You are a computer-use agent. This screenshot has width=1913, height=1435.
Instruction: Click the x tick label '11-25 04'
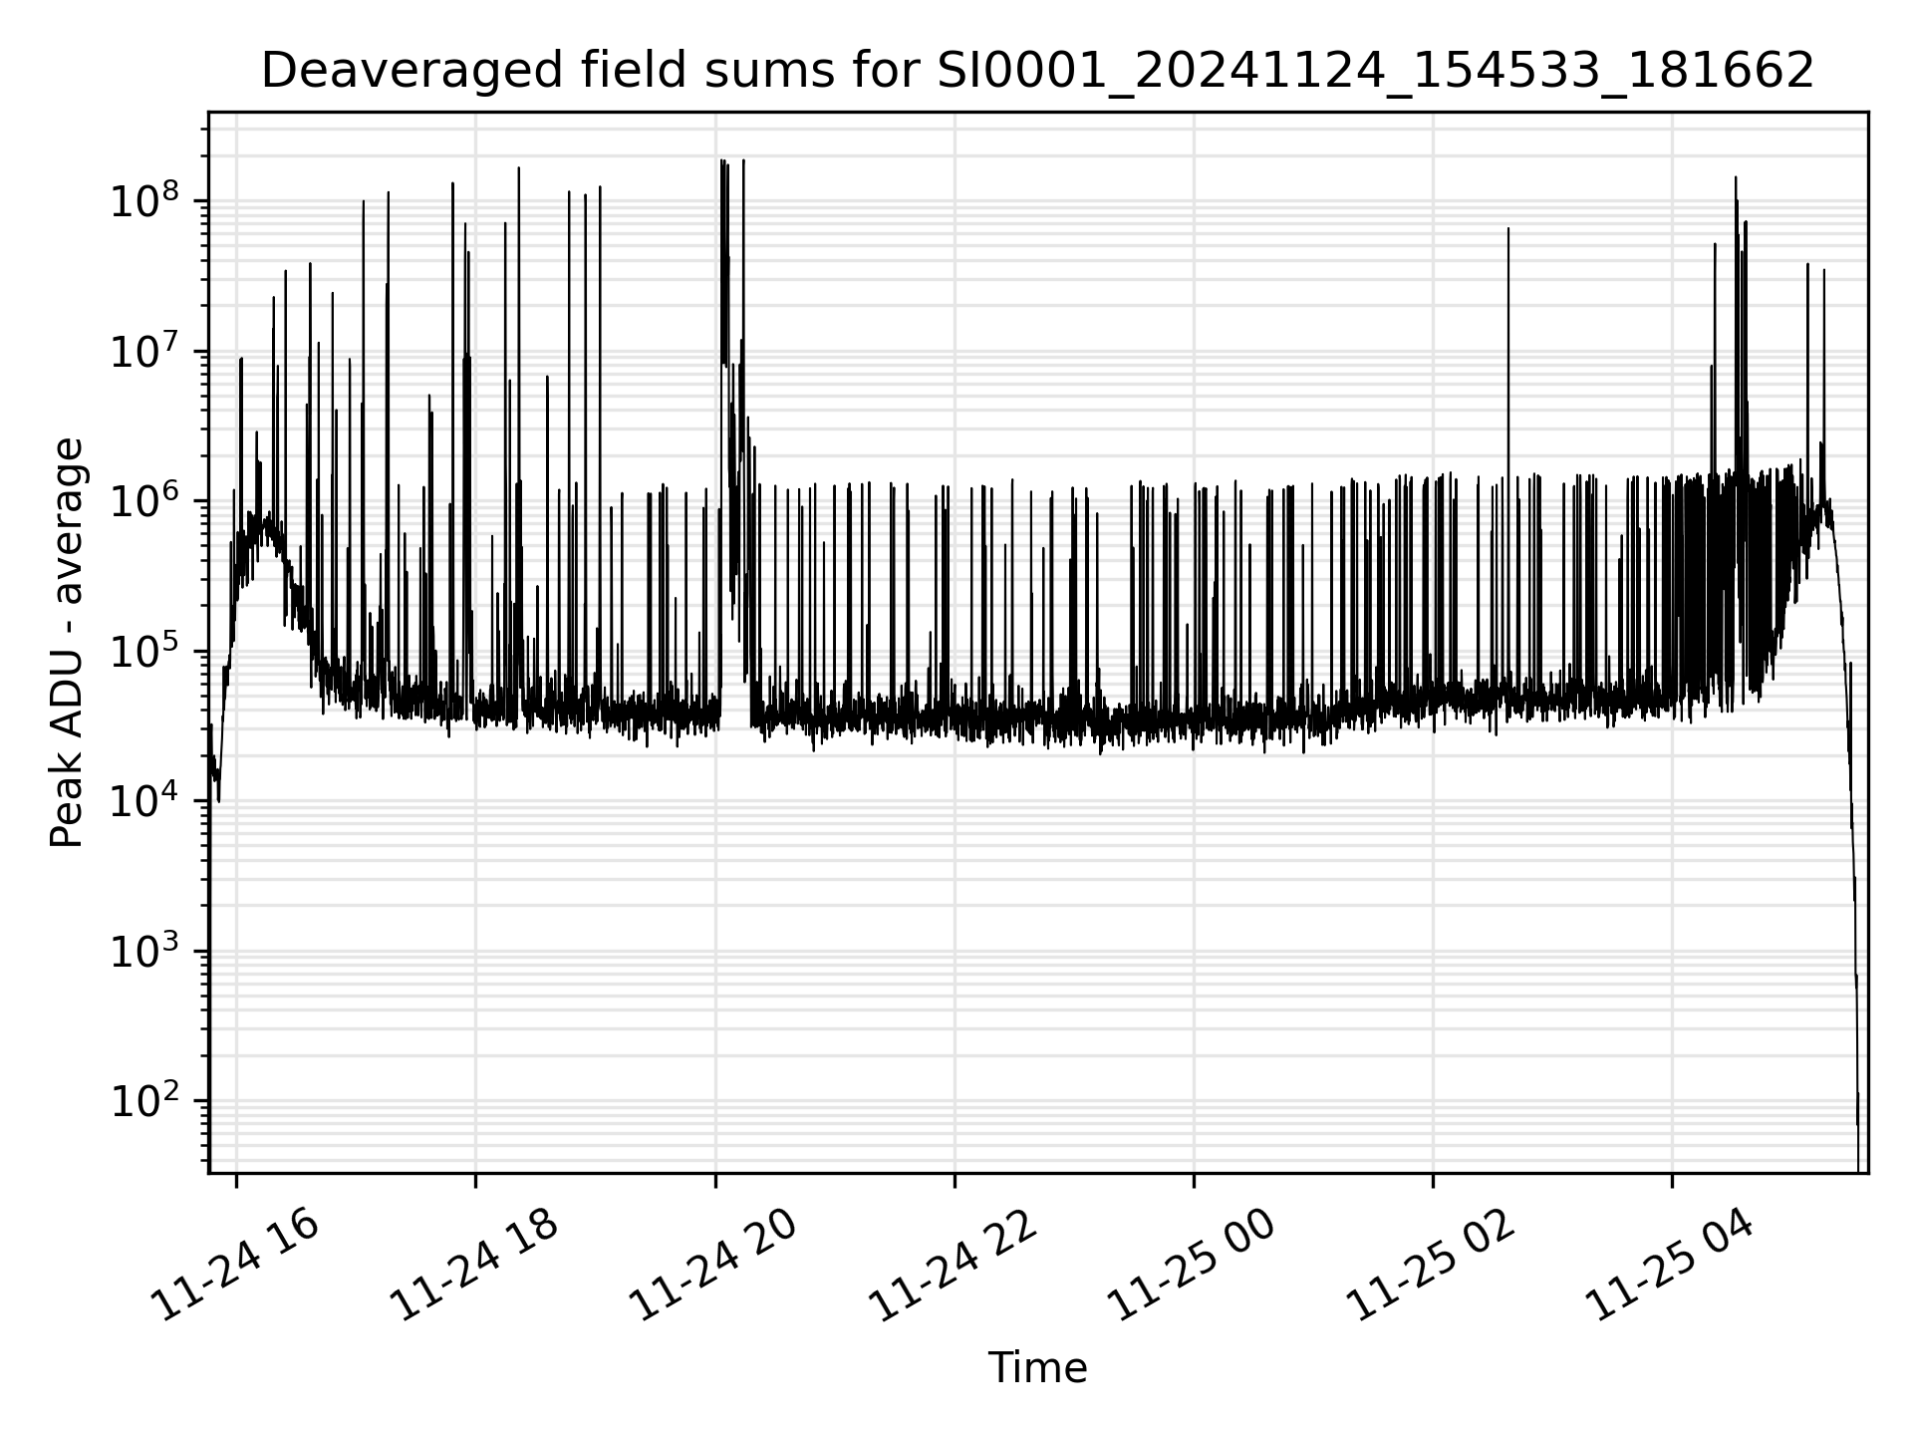point(1672,1265)
